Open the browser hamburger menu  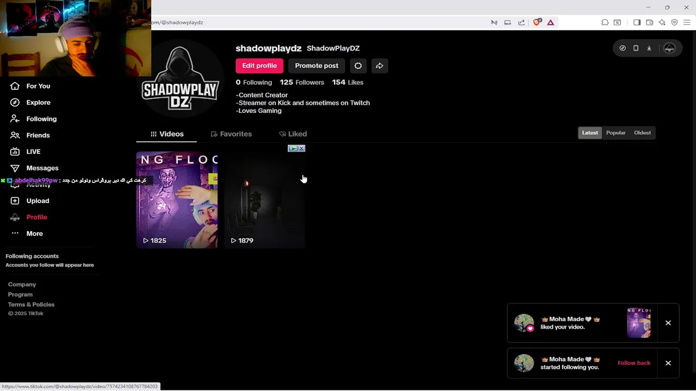point(687,22)
